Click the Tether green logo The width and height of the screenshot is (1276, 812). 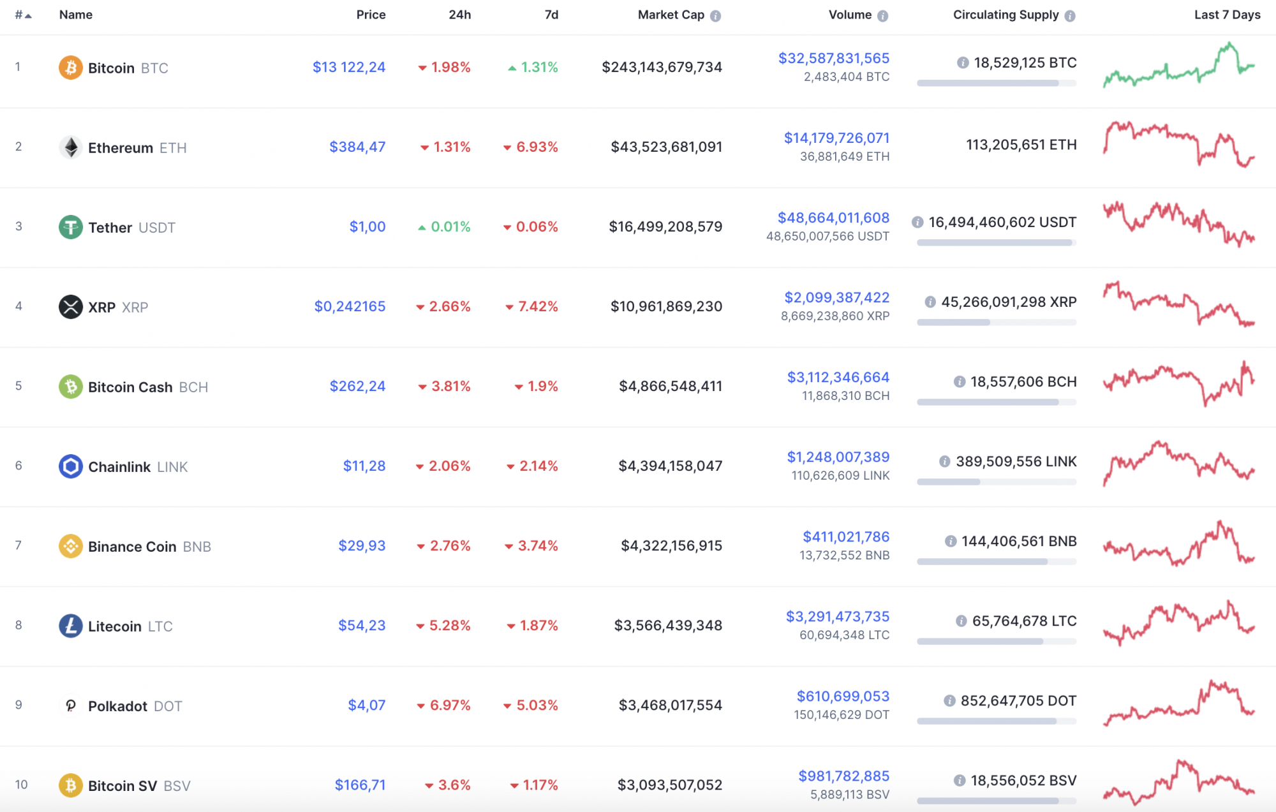click(x=71, y=227)
